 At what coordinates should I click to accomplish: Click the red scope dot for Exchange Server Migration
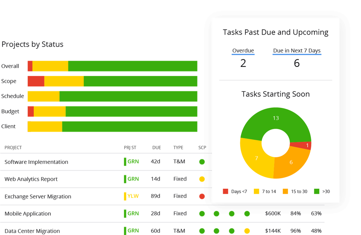click(x=202, y=196)
